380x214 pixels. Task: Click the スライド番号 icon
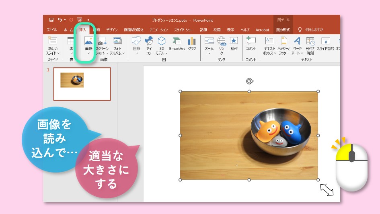coord(325,41)
